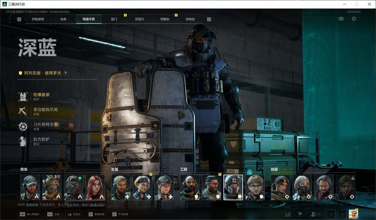
Task: Select the engineer operator wearing eyeglasses and curly hair
Action: point(255,187)
